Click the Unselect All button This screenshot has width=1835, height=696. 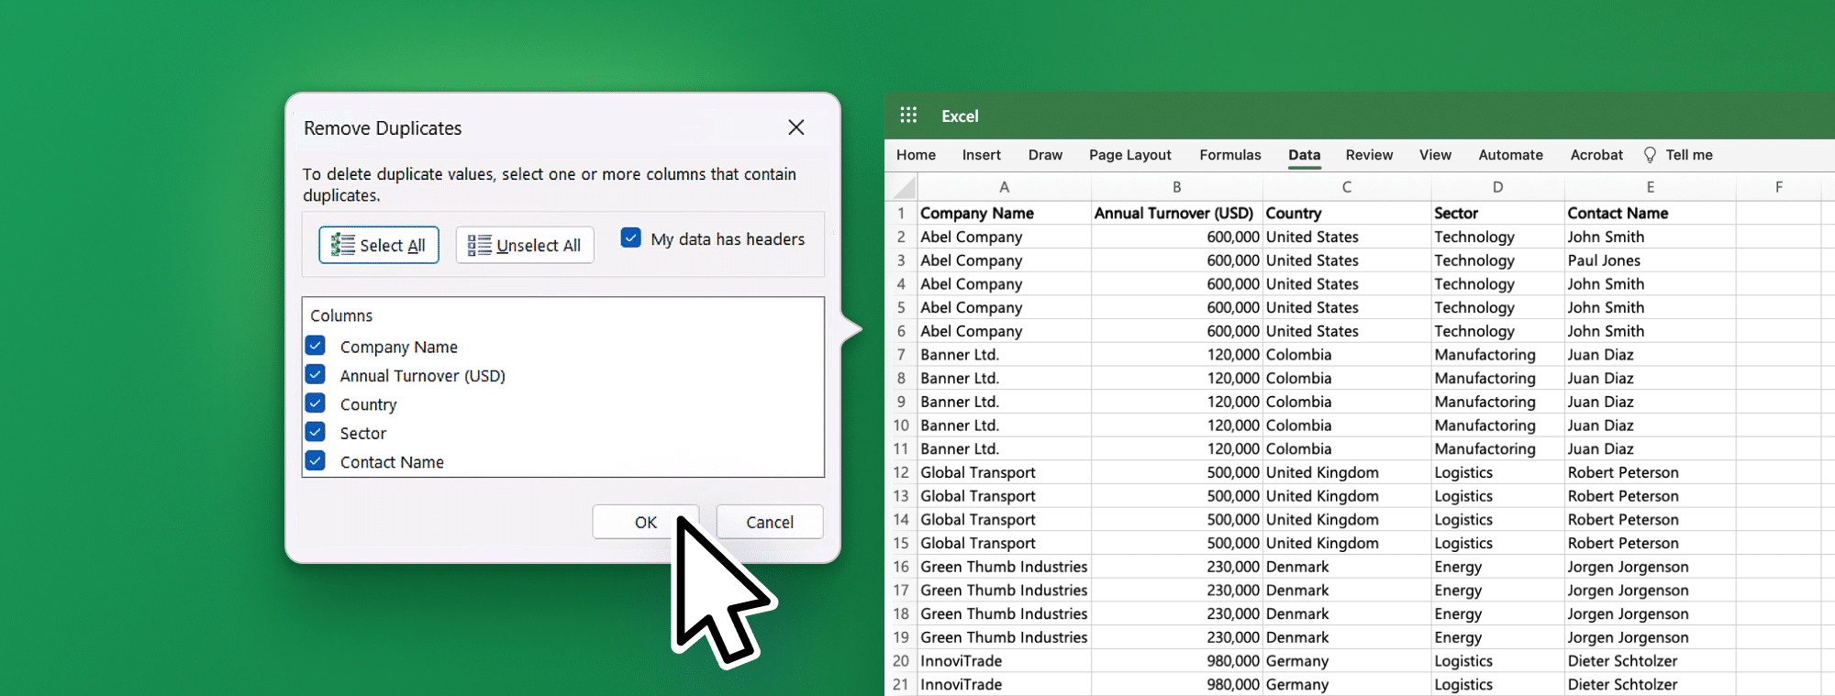click(525, 245)
